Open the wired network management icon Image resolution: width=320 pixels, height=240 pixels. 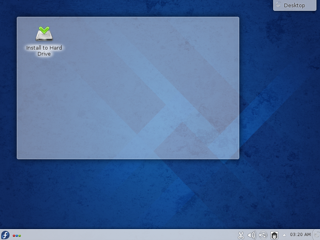274,235
